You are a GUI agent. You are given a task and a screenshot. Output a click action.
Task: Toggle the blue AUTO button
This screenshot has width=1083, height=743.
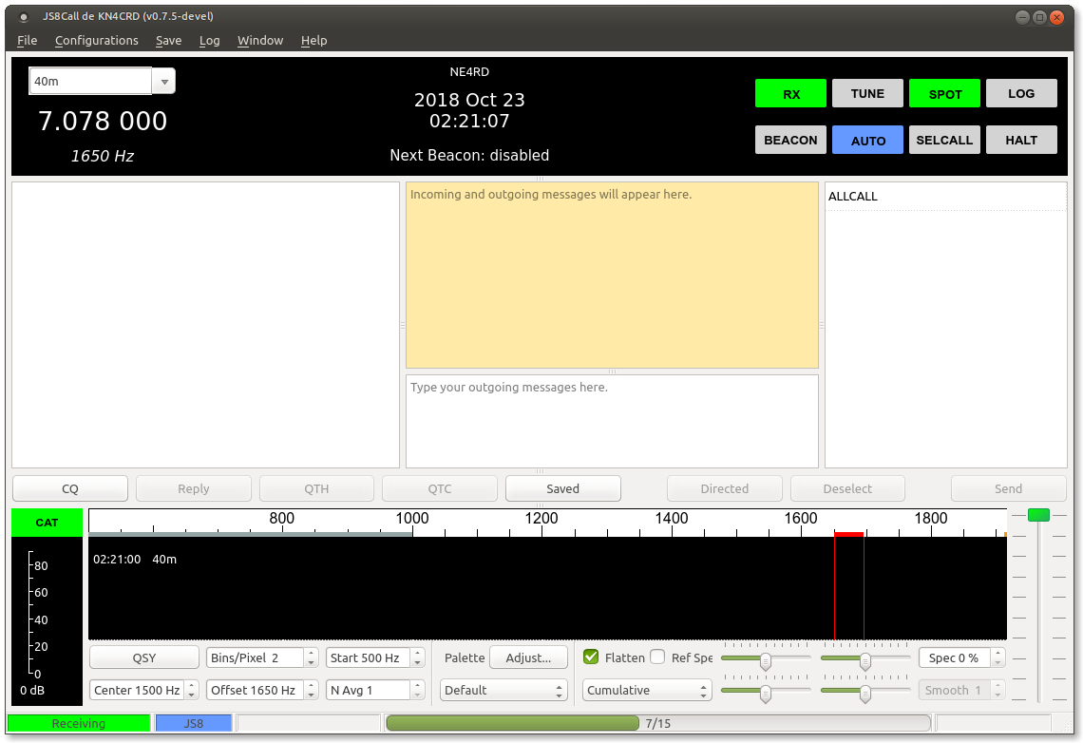point(867,140)
